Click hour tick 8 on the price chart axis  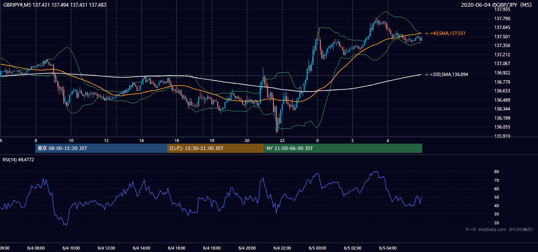pos(36,140)
